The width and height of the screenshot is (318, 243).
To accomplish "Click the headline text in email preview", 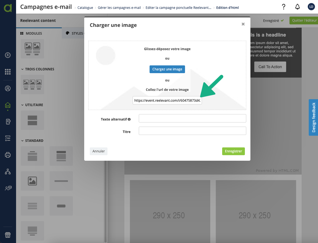I will (x=268, y=35).
